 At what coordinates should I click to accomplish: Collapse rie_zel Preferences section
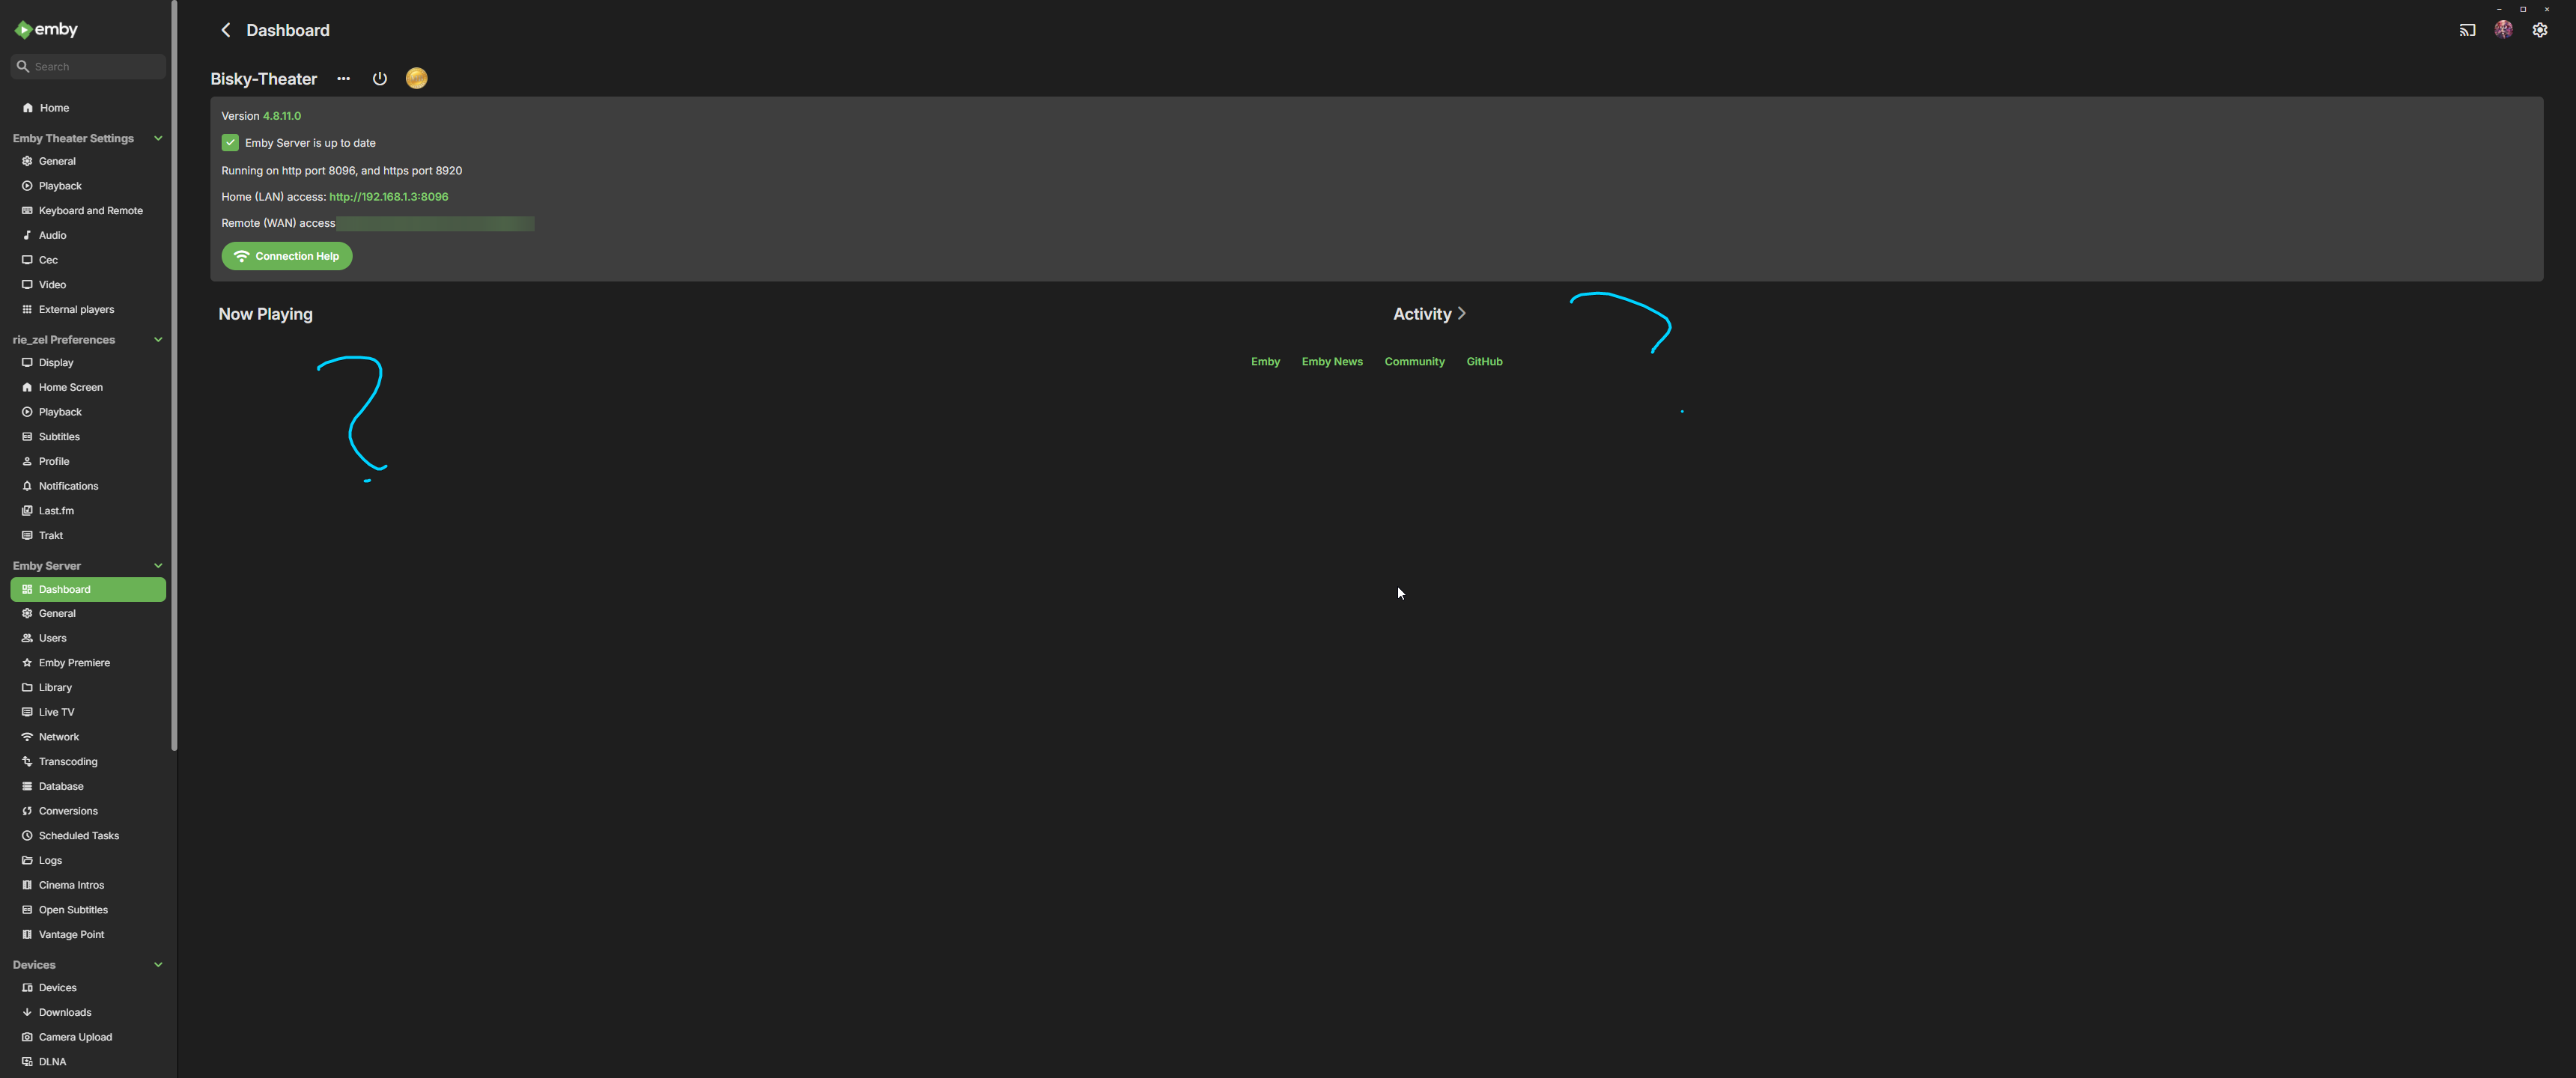(x=158, y=340)
